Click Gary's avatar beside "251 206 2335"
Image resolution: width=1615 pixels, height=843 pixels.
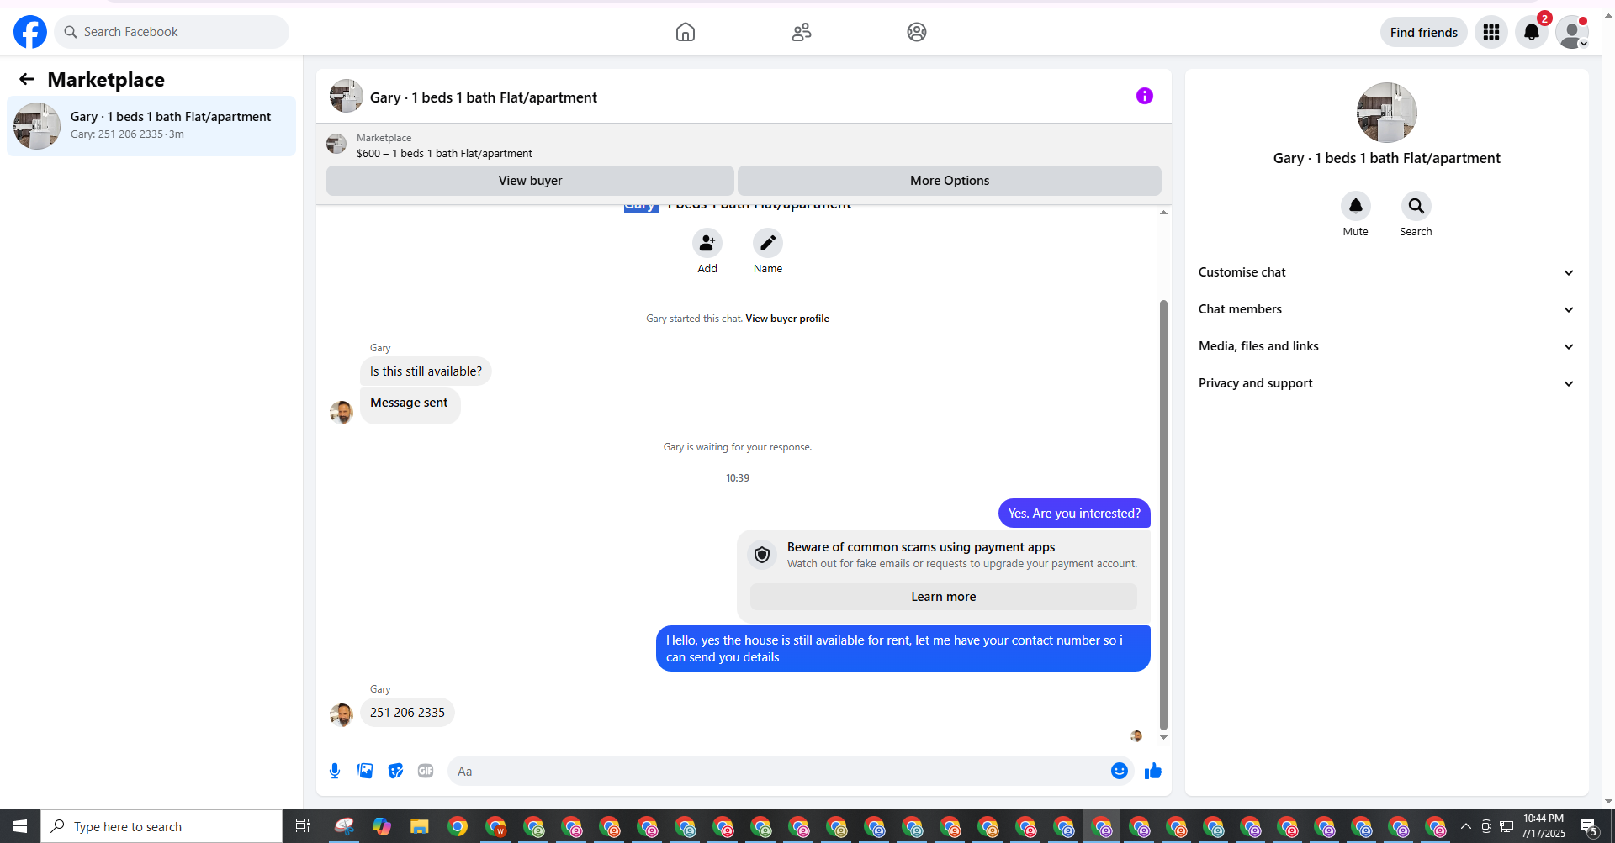342,714
